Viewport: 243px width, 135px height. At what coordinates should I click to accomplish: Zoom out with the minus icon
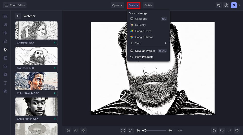(x=138, y=131)
